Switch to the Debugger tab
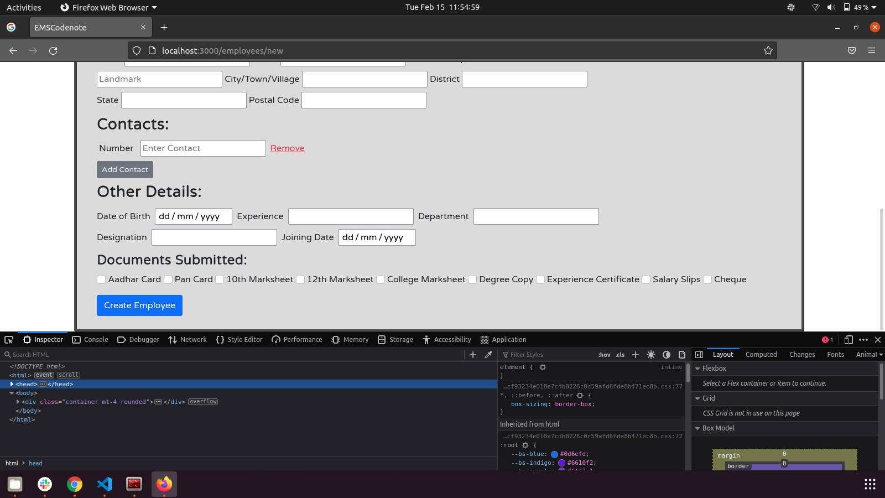This screenshot has height=498, width=885. pos(138,340)
